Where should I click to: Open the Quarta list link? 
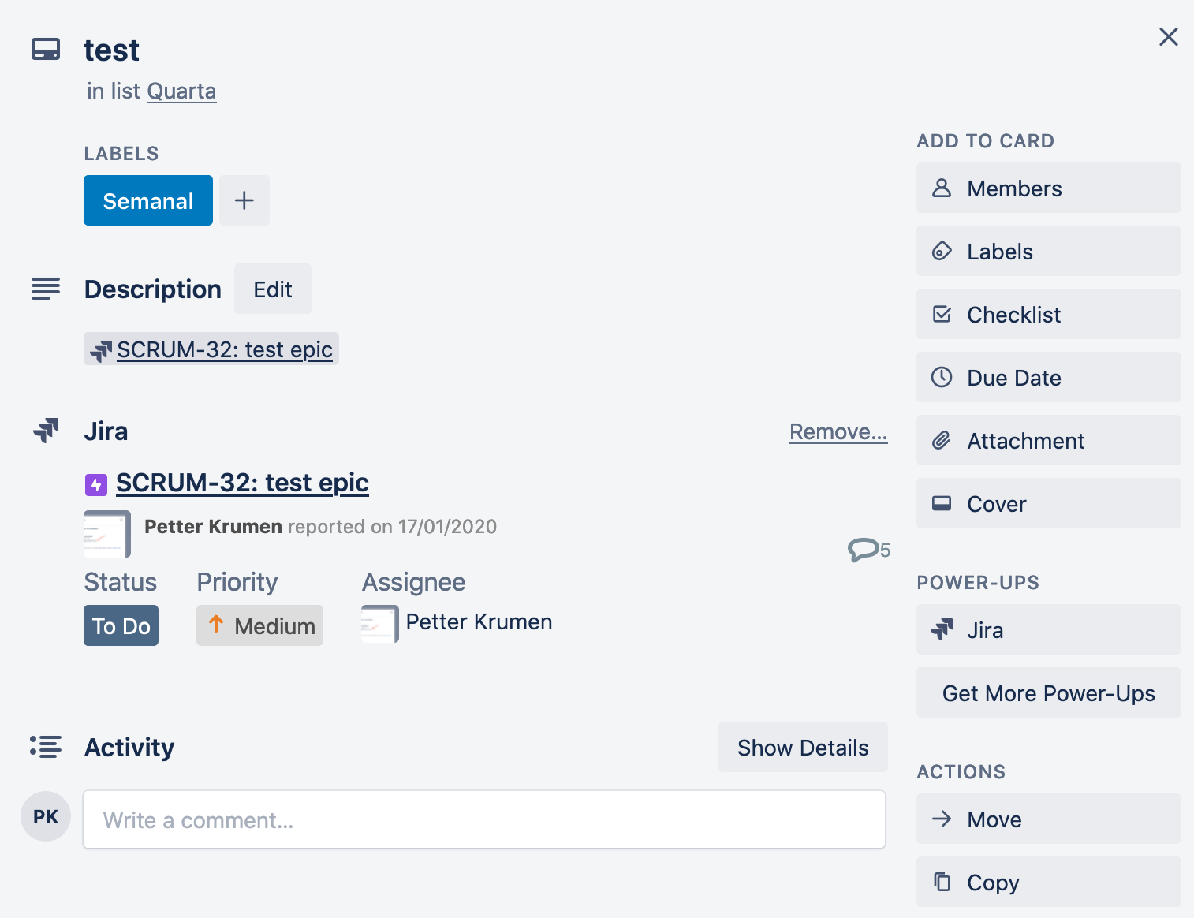[x=181, y=91]
